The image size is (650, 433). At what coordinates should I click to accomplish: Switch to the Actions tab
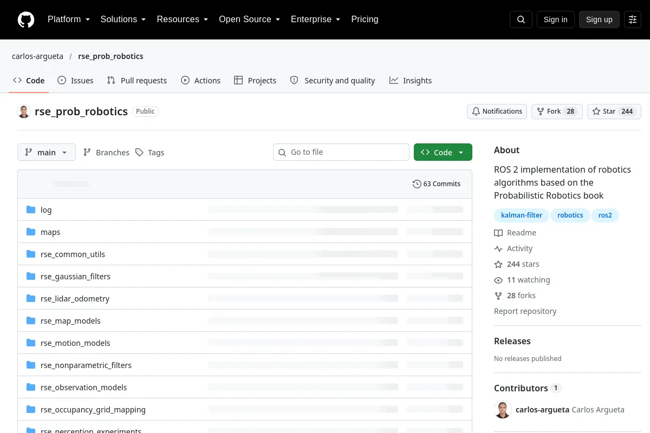tap(201, 81)
